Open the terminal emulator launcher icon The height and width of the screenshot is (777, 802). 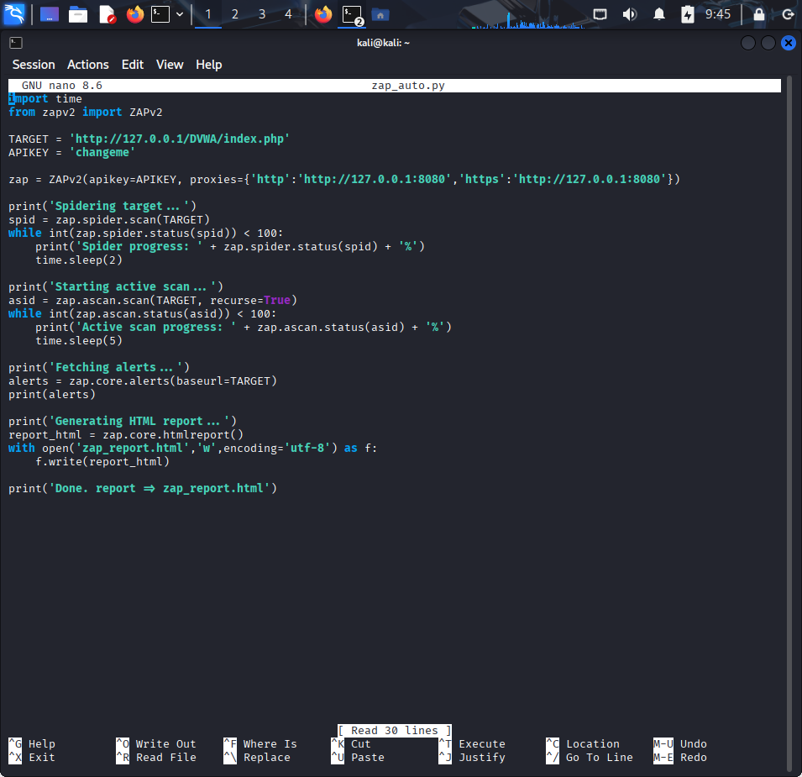(x=160, y=14)
